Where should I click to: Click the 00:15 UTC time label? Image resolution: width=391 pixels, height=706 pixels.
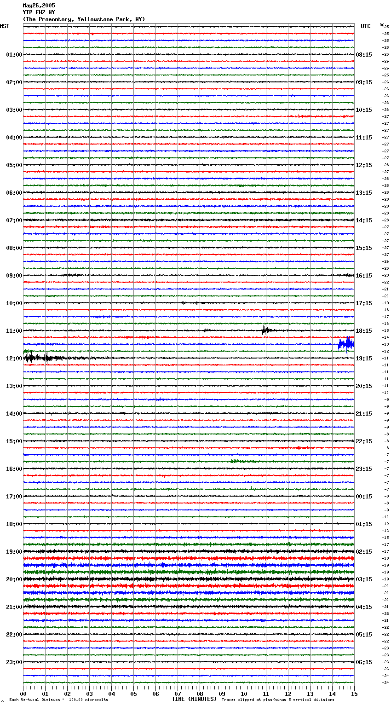click(x=364, y=497)
